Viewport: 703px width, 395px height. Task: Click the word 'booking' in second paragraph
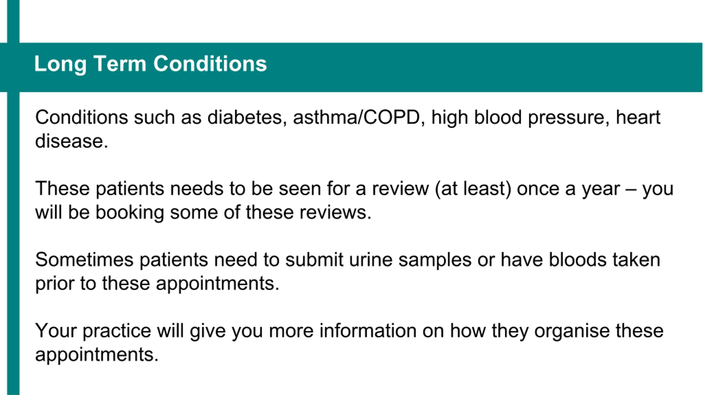tap(130, 213)
